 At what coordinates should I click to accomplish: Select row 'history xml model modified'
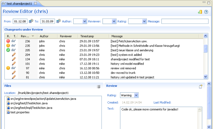tap(104, 64)
